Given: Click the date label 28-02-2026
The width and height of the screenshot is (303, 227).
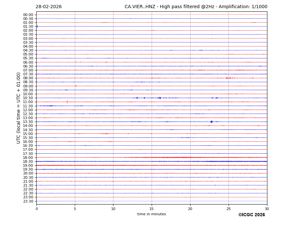Looking at the screenshot, I should [x=48, y=7].
